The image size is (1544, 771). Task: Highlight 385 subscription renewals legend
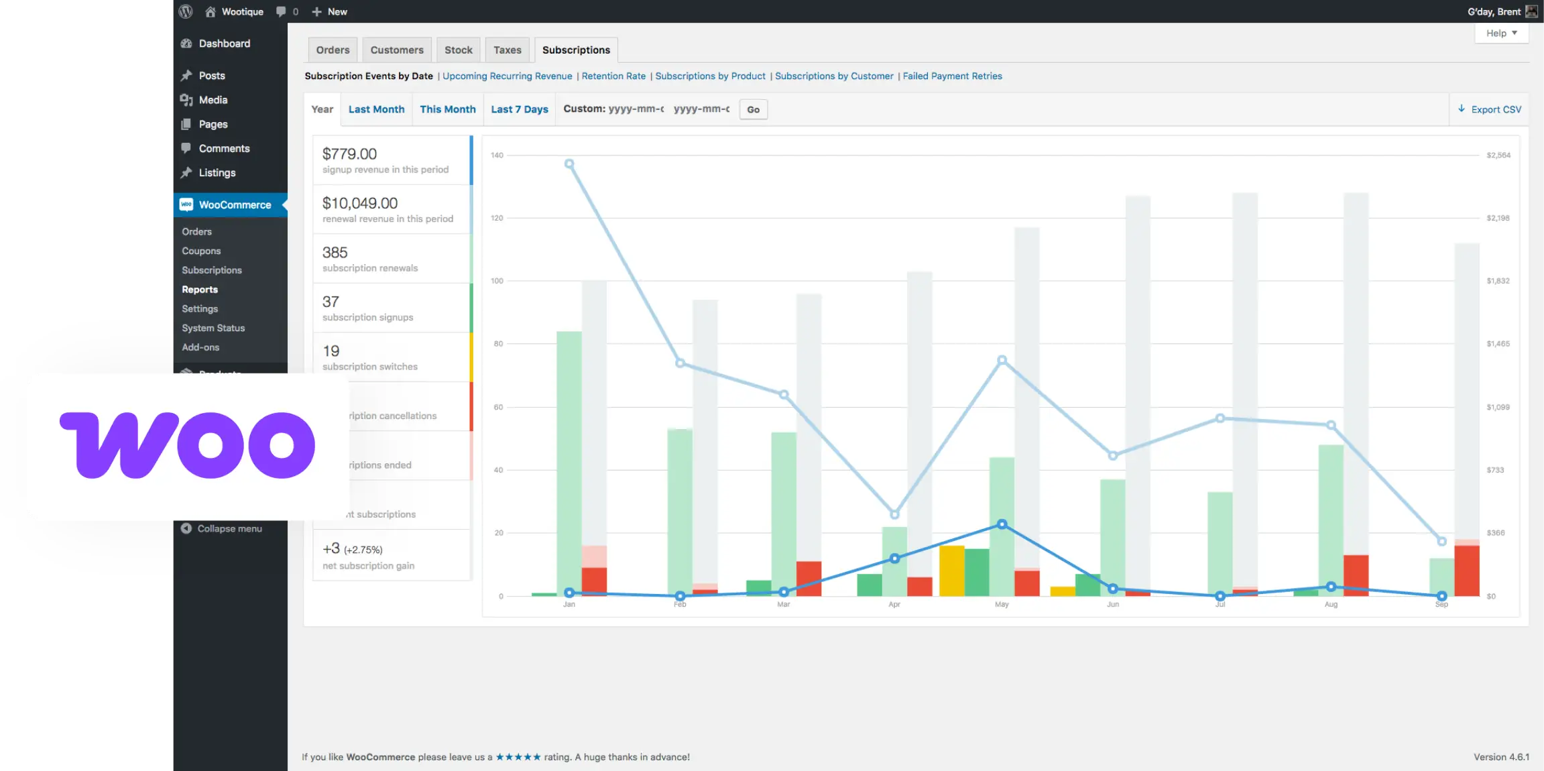393,259
